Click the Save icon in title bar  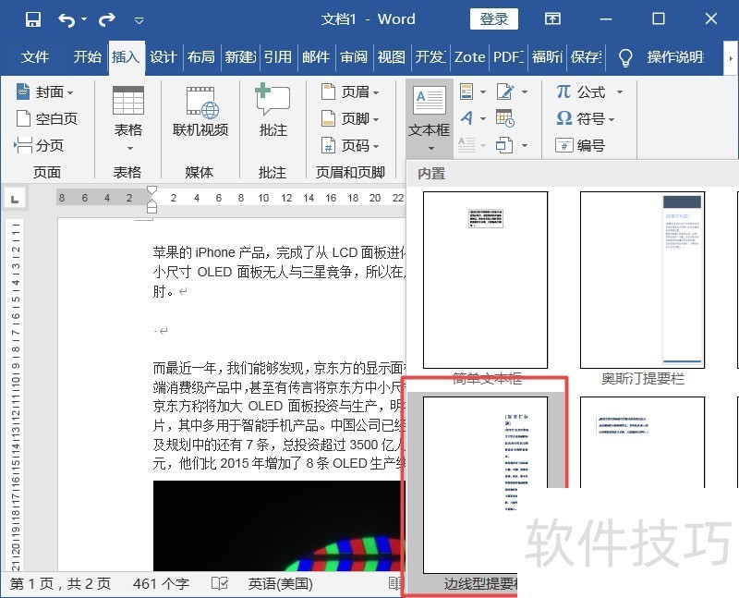[x=33, y=19]
